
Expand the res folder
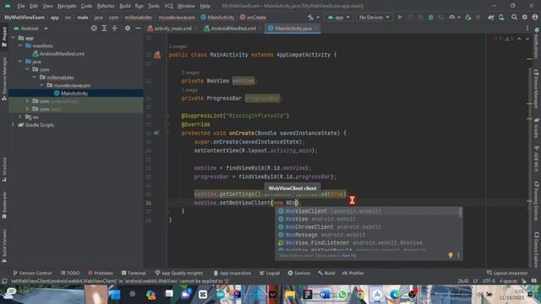point(20,117)
